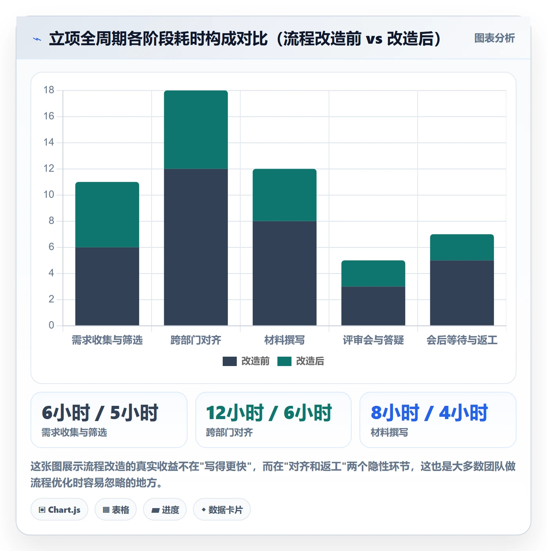Click the grid icon in 表格 chip
The image size is (547, 551).
[x=106, y=510]
